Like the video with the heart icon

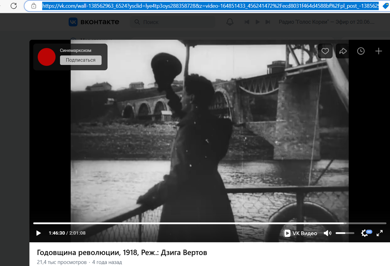[325, 51]
